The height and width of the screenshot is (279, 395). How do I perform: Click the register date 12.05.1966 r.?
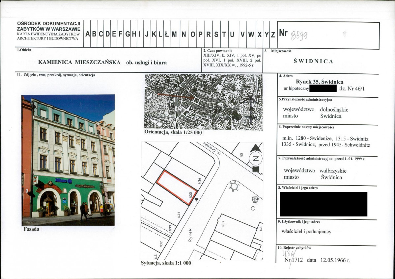pyautogui.click(x=335, y=260)
